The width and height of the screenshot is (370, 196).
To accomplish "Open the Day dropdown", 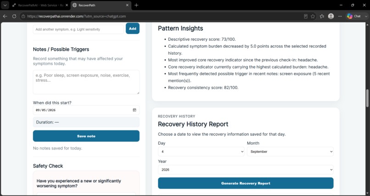I will (x=201, y=151).
